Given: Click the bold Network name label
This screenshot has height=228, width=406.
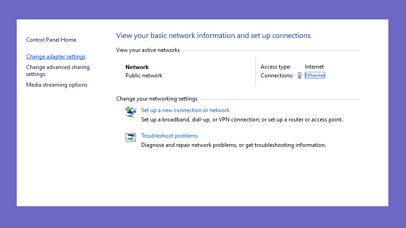Looking at the screenshot, I should pyautogui.click(x=137, y=67).
